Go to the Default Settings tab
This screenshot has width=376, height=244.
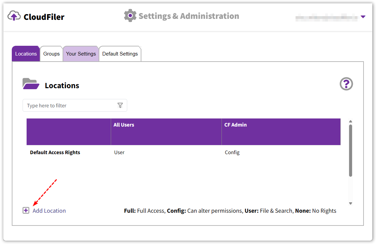coord(120,54)
